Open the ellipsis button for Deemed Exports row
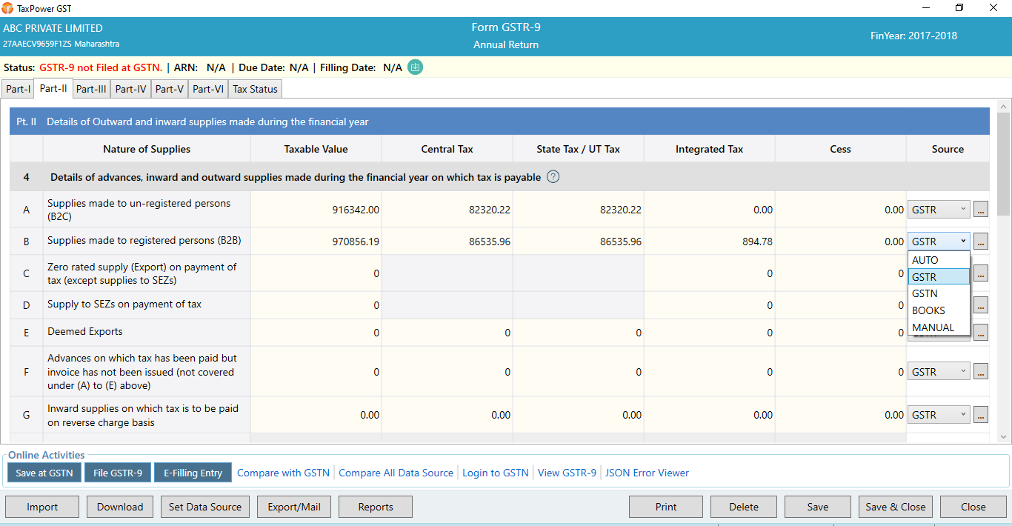 981,333
